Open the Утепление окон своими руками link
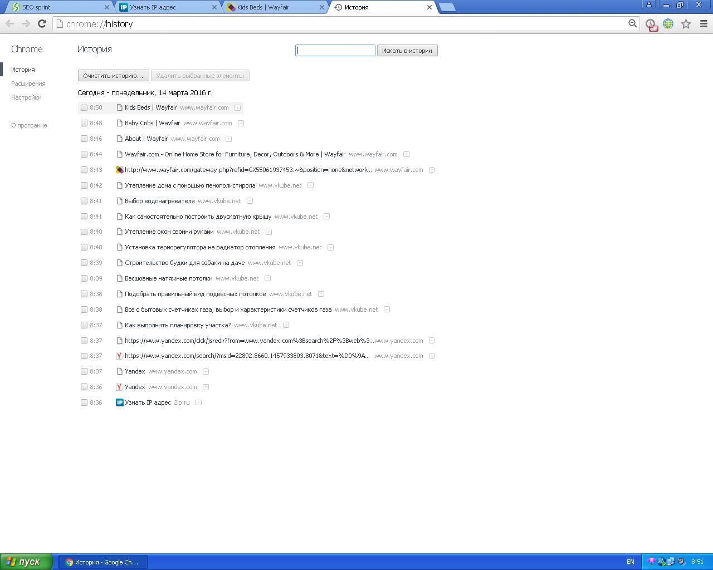The image size is (713, 570). (x=169, y=232)
